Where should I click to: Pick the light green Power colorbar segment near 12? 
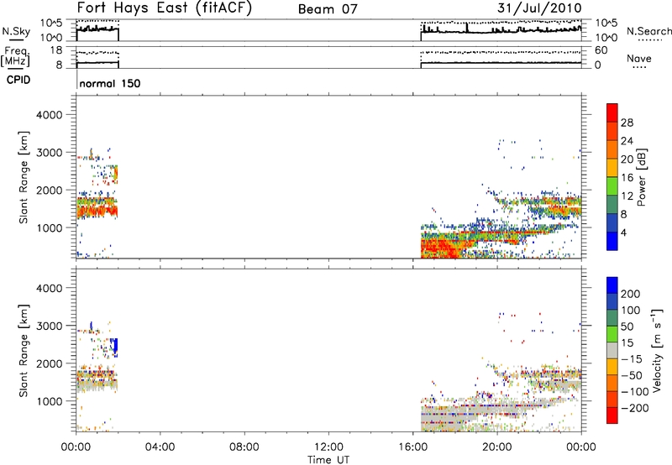pos(612,186)
